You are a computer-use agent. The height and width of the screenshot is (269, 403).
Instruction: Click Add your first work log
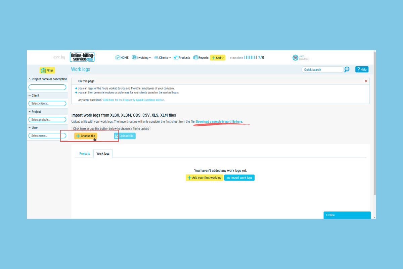(x=205, y=178)
